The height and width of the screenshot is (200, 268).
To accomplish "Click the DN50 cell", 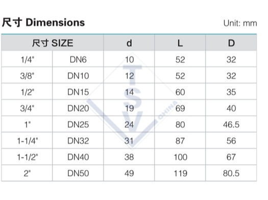I will (x=78, y=173).
